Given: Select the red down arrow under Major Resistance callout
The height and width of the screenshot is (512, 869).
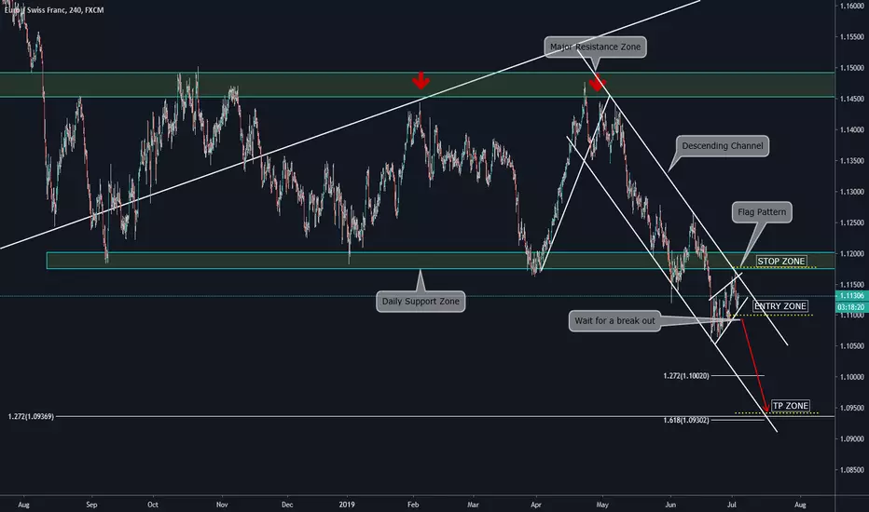Looking at the screenshot, I should point(597,83).
